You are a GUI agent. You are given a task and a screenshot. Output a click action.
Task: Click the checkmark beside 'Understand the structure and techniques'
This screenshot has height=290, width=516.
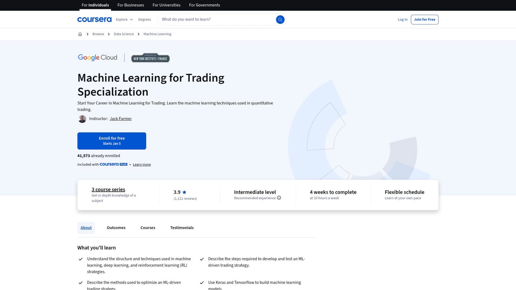(80, 259)
